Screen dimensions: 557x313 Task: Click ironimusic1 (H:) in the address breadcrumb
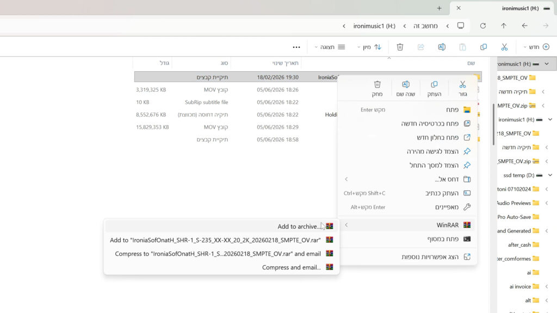(374, 26)
